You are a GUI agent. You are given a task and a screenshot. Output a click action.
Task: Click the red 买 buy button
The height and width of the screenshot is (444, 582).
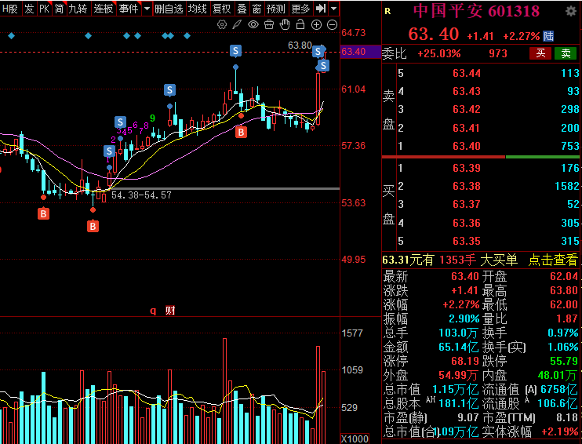(x=540, y=53)
